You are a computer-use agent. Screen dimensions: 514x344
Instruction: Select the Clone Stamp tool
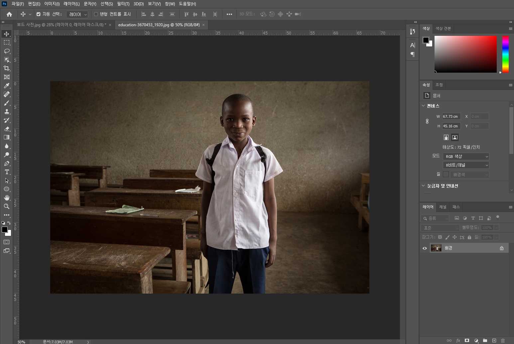[x=6, y=111]
